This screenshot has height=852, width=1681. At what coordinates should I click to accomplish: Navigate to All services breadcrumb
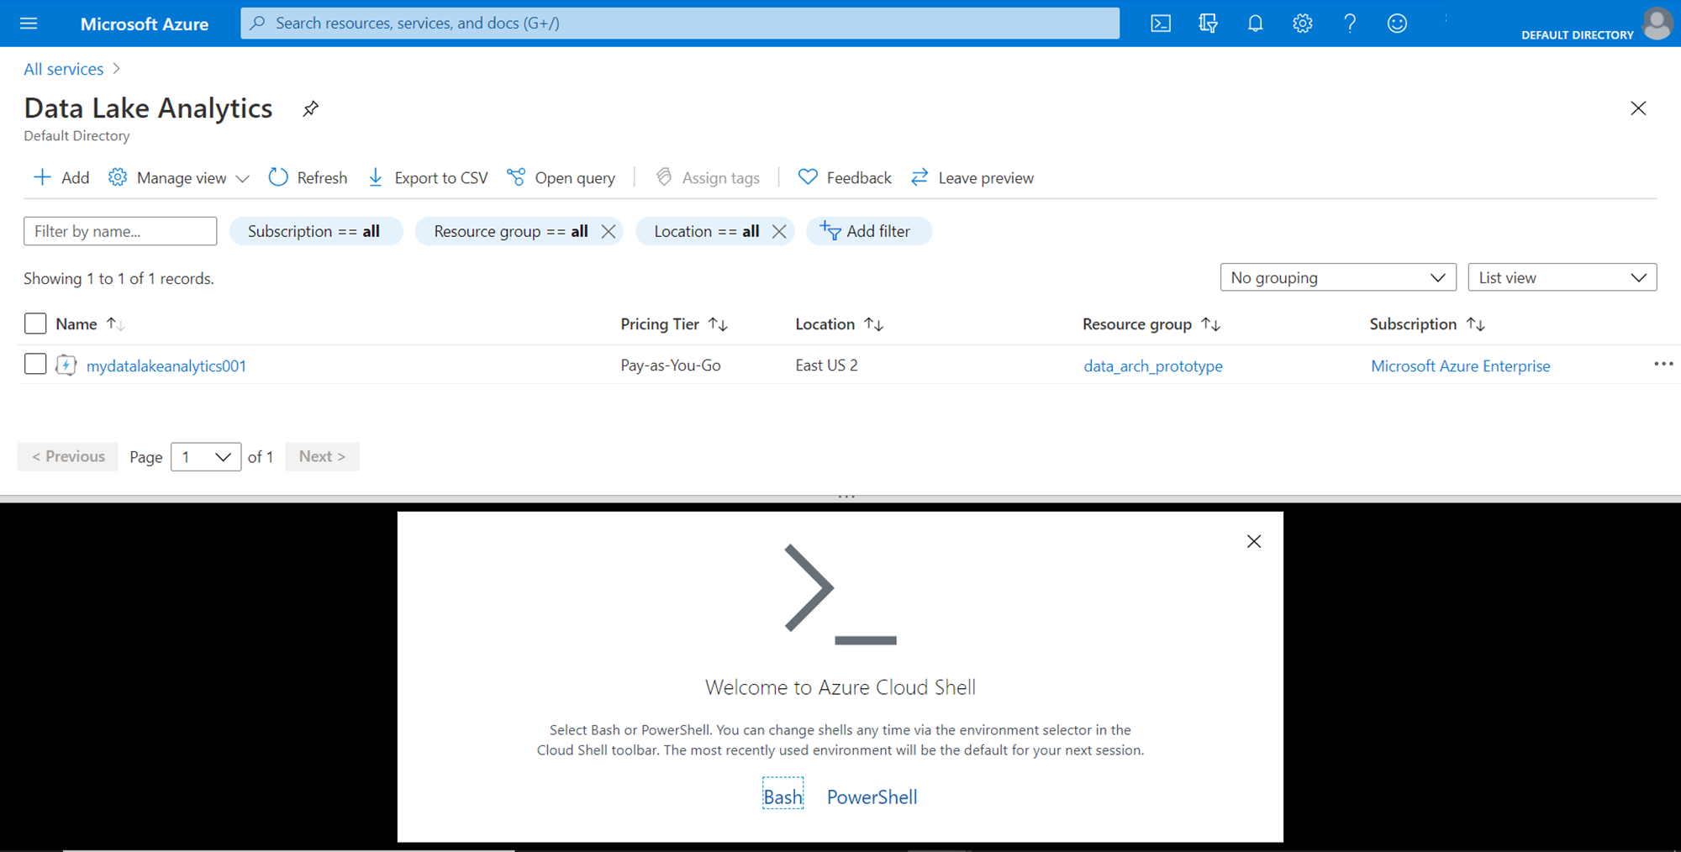[64, 69]
